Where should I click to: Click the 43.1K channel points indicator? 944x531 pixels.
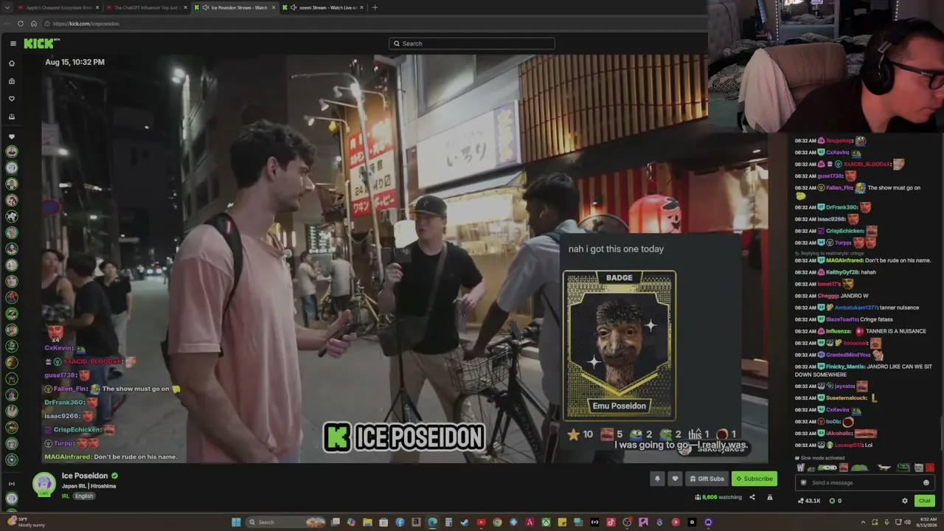tap(809, 501)
